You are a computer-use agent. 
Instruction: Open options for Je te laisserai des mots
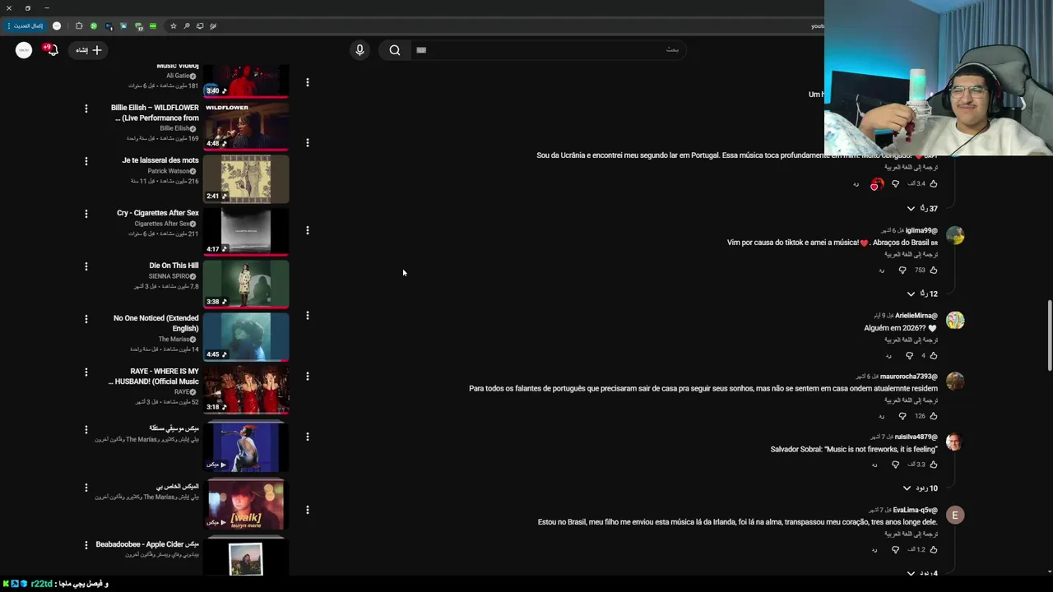click(86, 161)
